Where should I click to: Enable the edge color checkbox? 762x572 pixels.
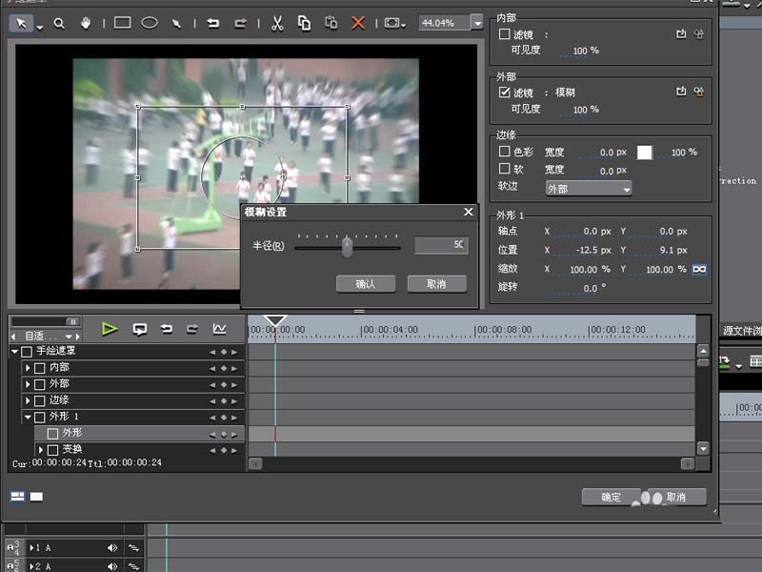505,152
